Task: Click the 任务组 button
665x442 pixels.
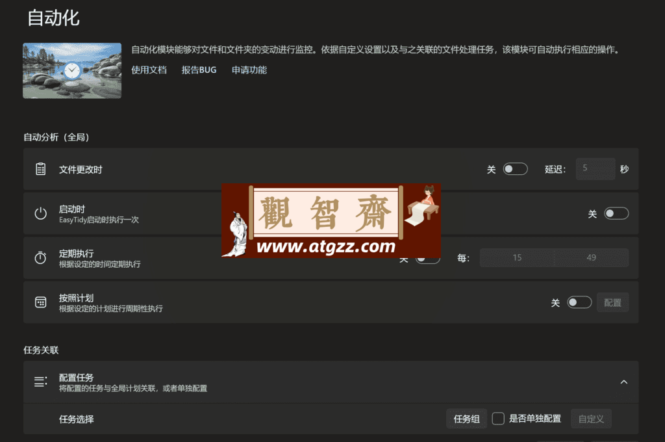Action: 466,419
